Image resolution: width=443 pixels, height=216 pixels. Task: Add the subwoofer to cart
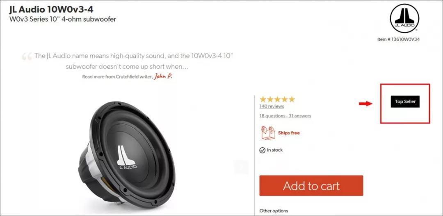coord(311,186)
